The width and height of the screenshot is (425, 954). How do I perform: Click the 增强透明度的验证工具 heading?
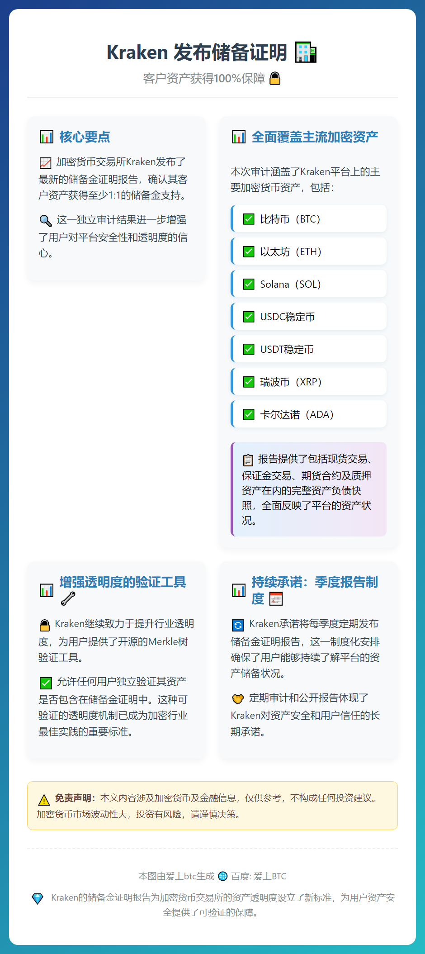pos(123,582)
